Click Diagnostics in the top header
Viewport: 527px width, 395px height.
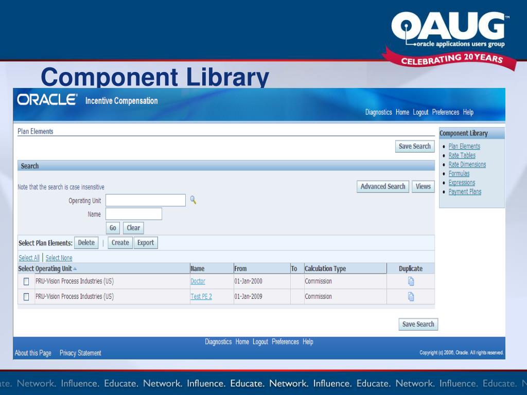pyautogui.click(x=378, y=112)
